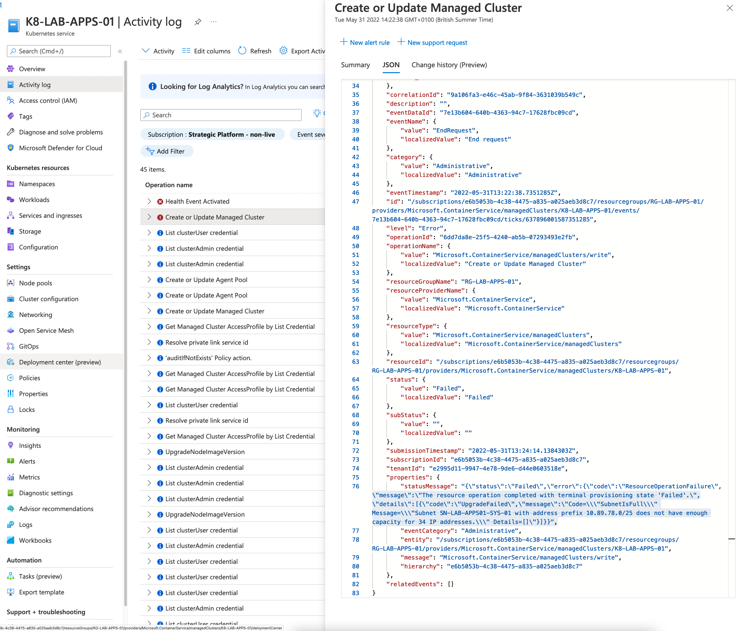Click the Logs icon in Monitoring
This screenshot has height=631, width=742.
(x=11, y=524)
